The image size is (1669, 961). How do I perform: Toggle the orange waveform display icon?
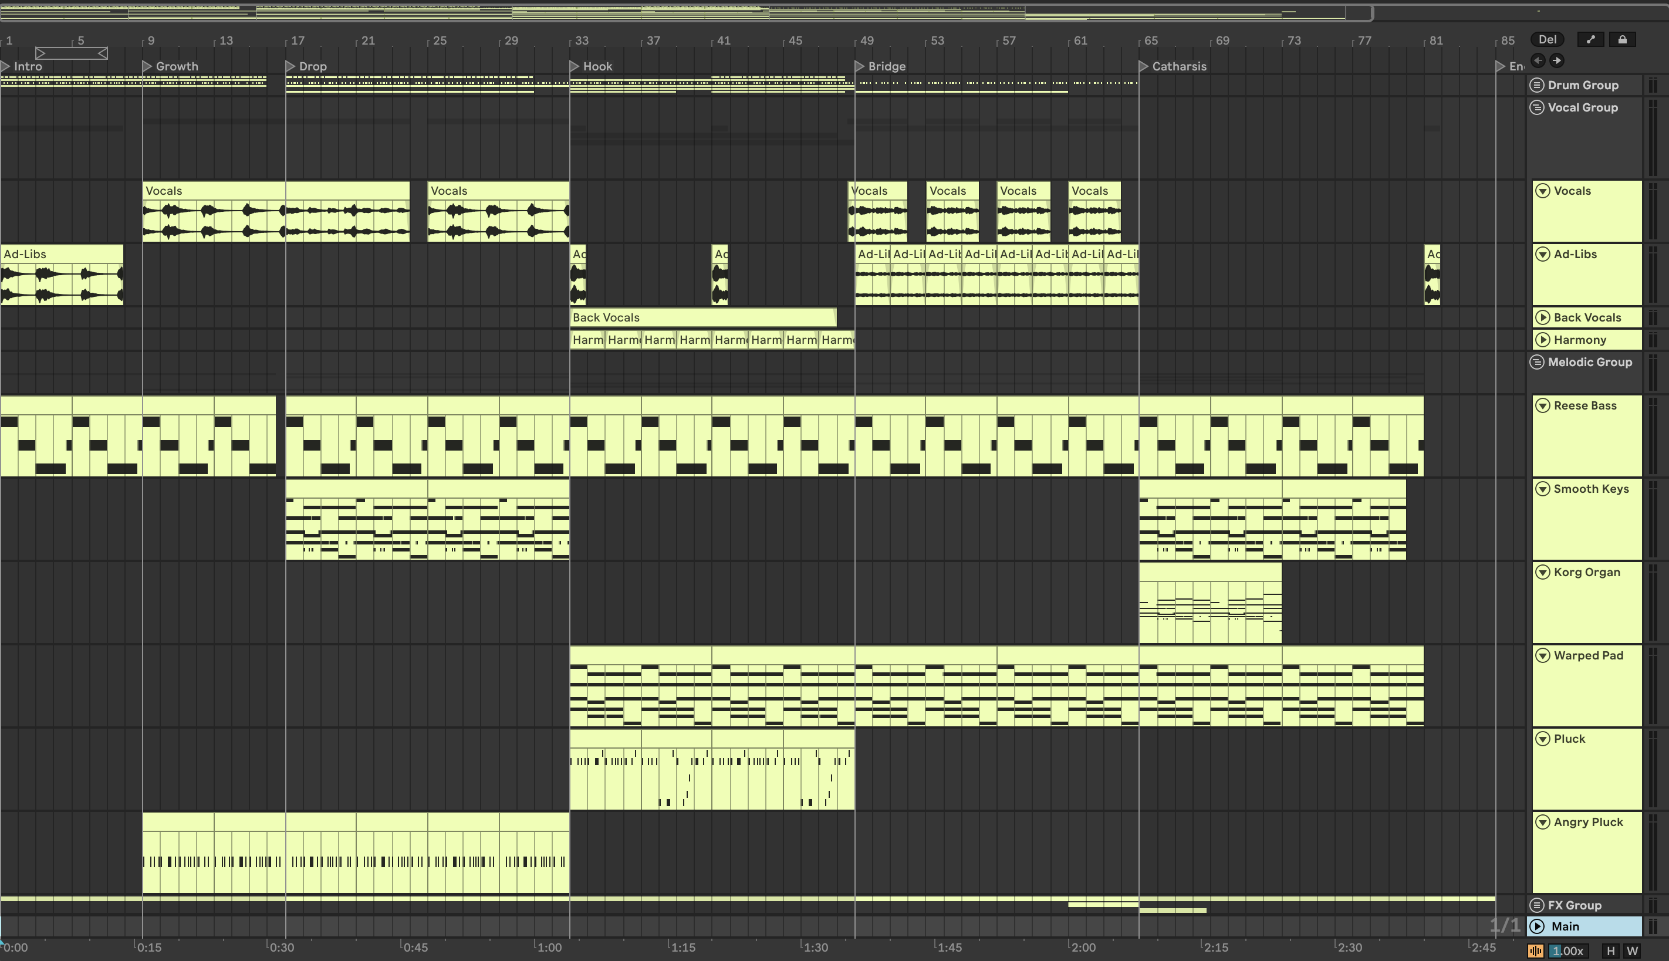(1536, 951)
